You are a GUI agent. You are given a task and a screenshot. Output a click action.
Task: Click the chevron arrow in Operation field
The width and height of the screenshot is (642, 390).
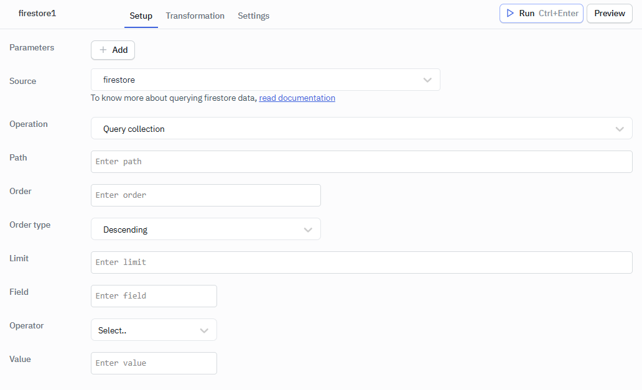[620, 129]
